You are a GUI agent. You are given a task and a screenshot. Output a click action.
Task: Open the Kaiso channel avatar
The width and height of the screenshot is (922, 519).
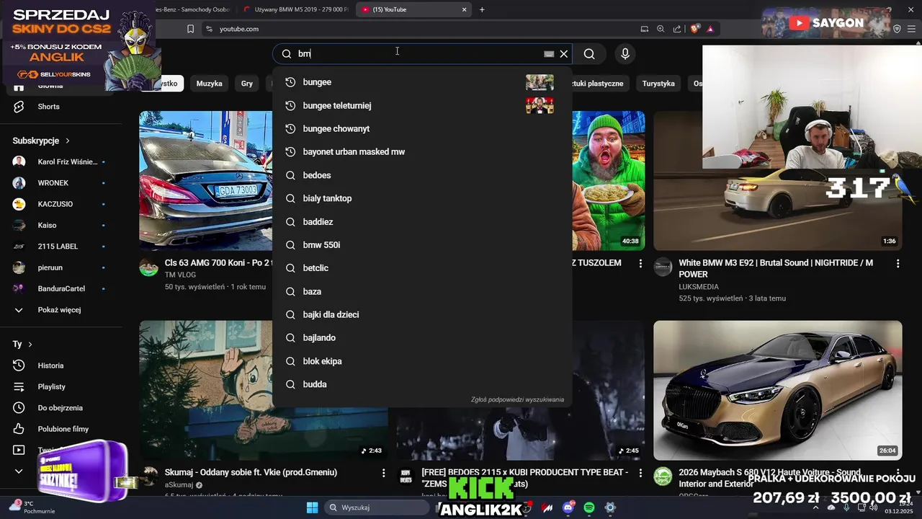tap(19, 226)
